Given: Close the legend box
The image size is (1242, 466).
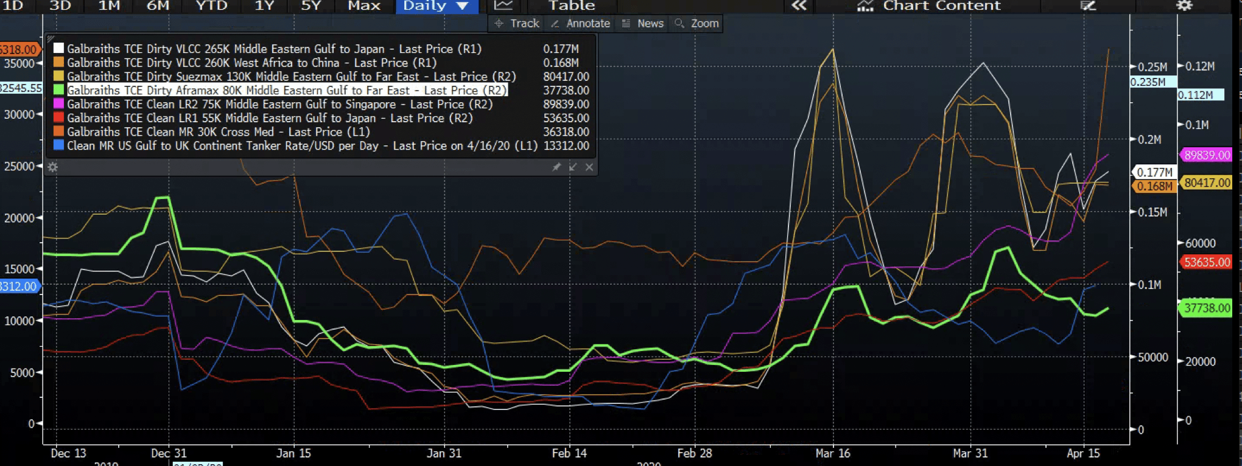Looking at the screenshot, I should click(x=589, y=167).
